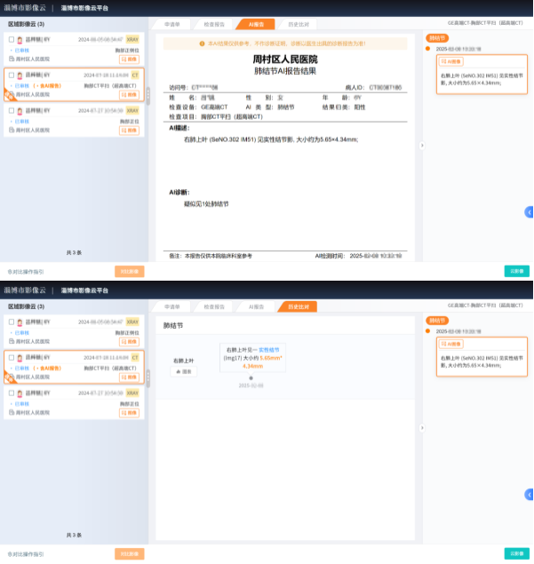Collapse the top panel's right sidebar with the small arrow

pos(422,145)
